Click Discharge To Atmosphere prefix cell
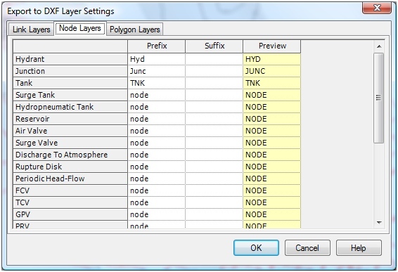Image resolution: width=398 pixels, height=272 pixels. [157, 155]
